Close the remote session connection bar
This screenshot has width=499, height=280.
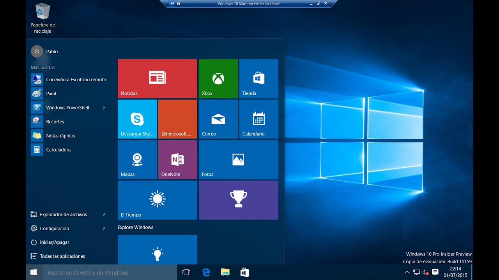(x=326, y=3)
